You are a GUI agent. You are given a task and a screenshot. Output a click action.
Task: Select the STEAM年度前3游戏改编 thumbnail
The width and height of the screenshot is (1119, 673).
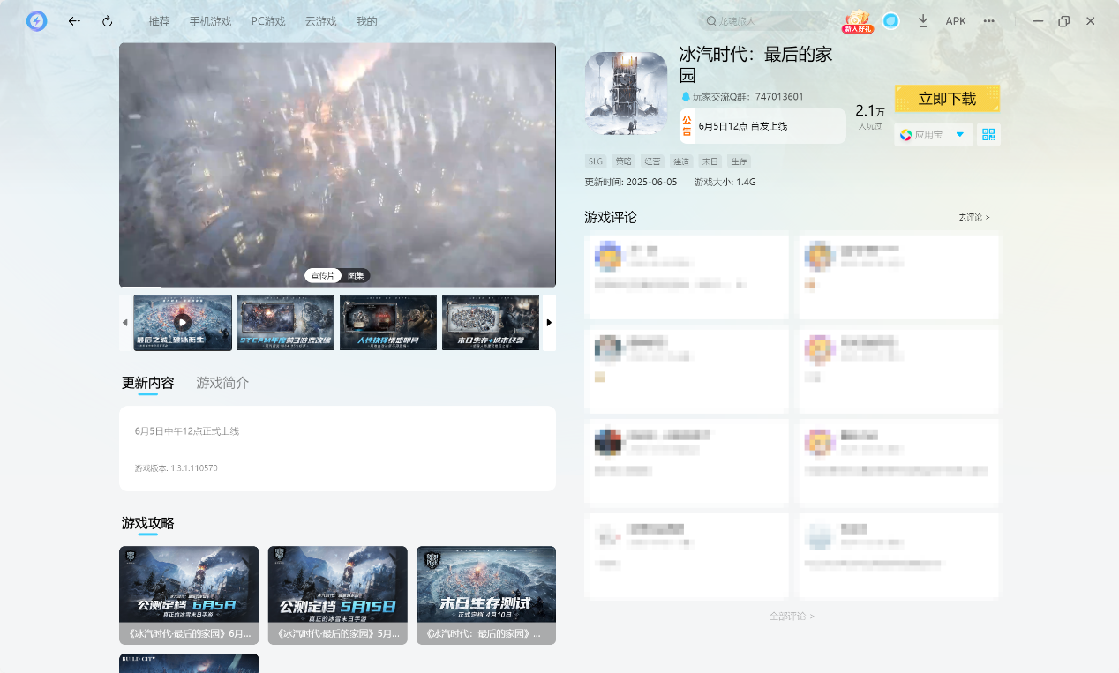[285, 323]
